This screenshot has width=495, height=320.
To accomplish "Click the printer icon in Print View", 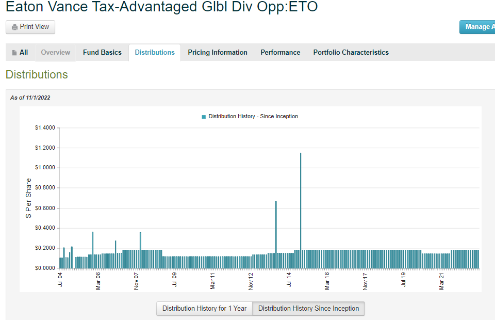I will tap(14, 27).
